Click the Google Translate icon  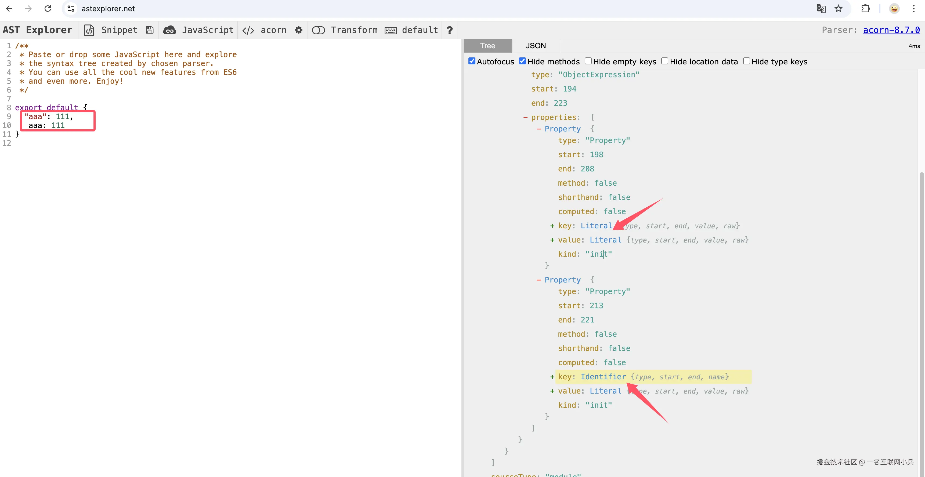(x=821, y=9)
